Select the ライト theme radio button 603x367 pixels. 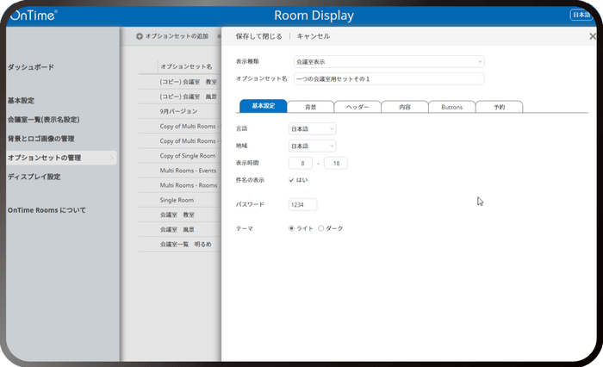pyautogui.click(x=291, y=228)
